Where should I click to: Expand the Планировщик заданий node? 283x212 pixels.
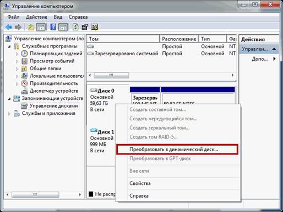pos(17,54)
